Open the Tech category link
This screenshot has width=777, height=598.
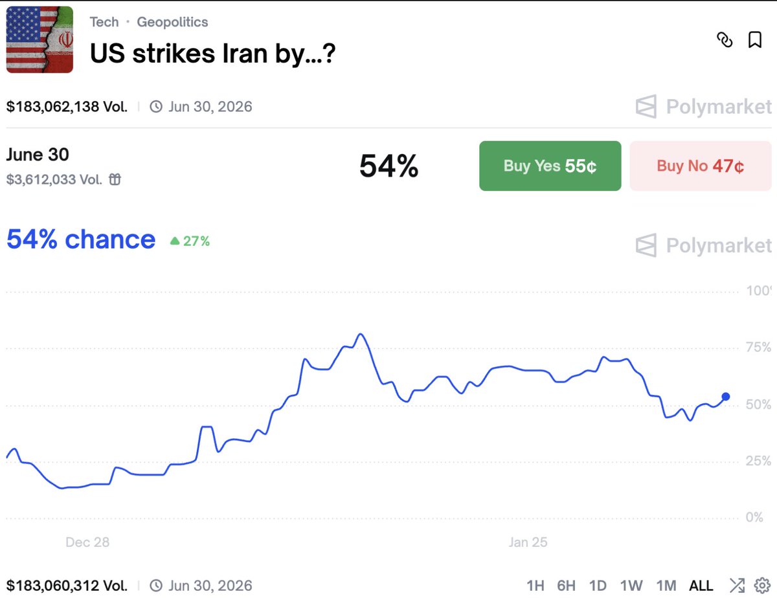tap(104, 22)
